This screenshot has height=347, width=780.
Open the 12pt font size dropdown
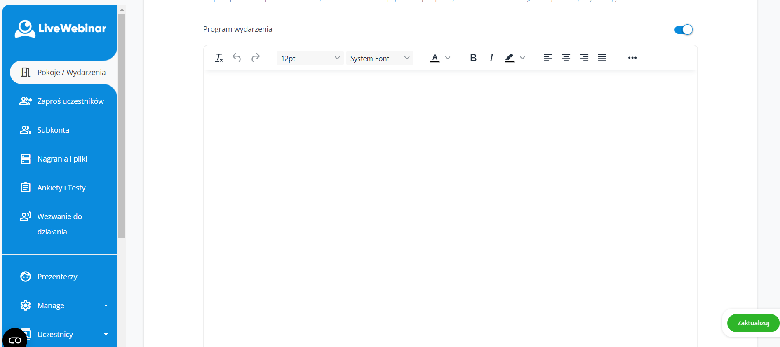(310, 58)
